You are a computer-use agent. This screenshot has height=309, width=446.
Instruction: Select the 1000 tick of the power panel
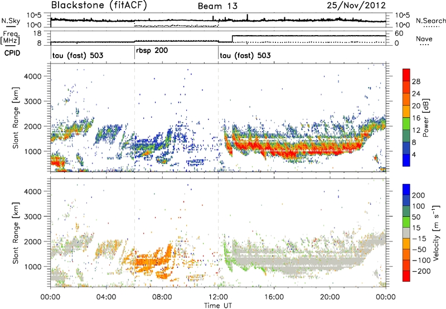coord(33,151)
